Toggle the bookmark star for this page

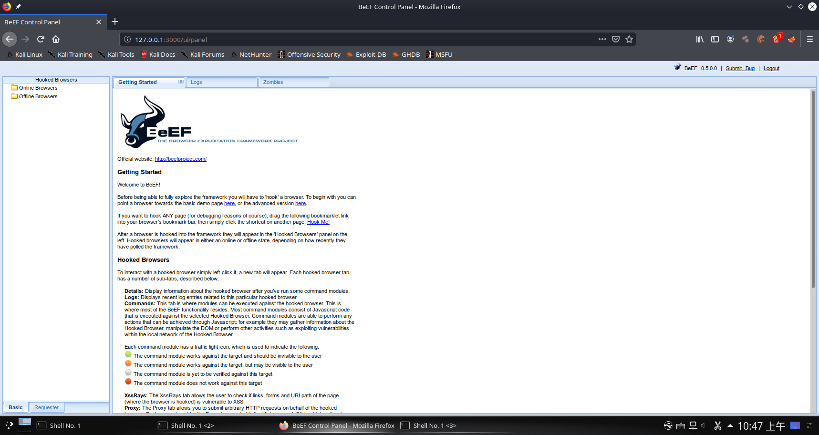point(629,39)
